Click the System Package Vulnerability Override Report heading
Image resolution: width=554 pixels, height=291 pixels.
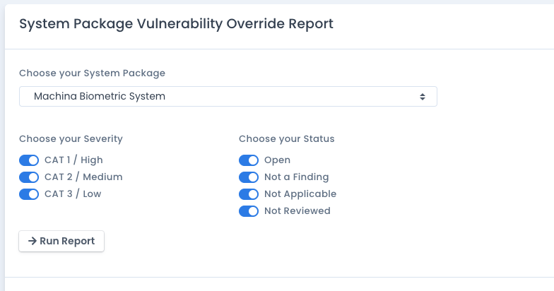[x=176, y=24]
